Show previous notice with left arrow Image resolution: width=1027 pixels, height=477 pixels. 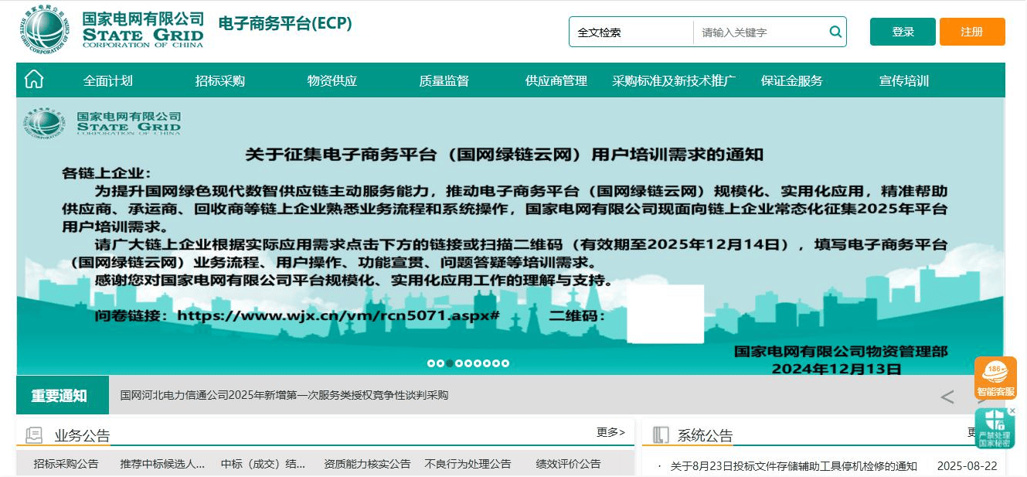click(947, 397)
